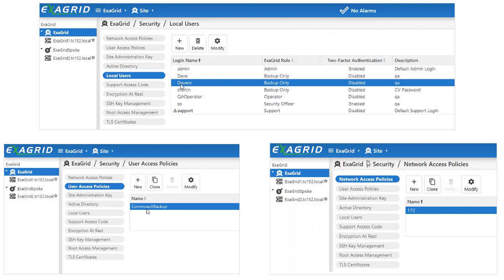Open Site Administration Key in Local Users window
This screenshot has height=280, width=504.
point(134,57)
